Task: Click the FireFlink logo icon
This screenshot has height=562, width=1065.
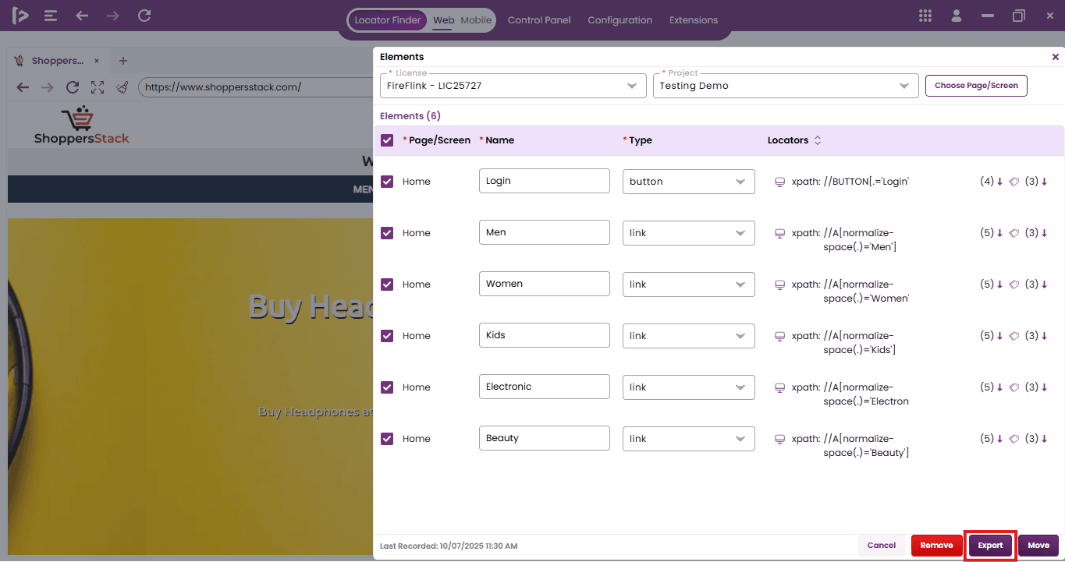Action: [x=20, y=16]
